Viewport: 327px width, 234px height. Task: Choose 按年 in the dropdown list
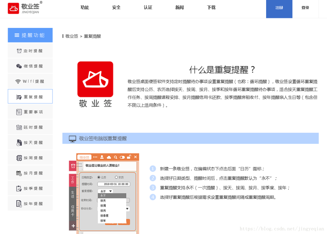pos(112,221)
